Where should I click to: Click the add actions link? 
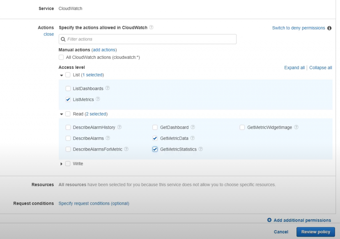pyautogui.click(x=104, y=50)
